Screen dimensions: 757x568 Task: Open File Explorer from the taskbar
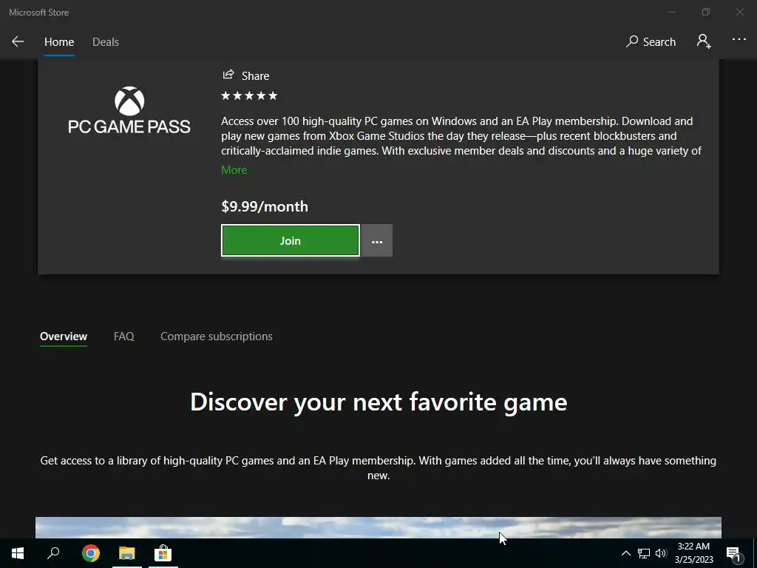[x=127, y=553]
